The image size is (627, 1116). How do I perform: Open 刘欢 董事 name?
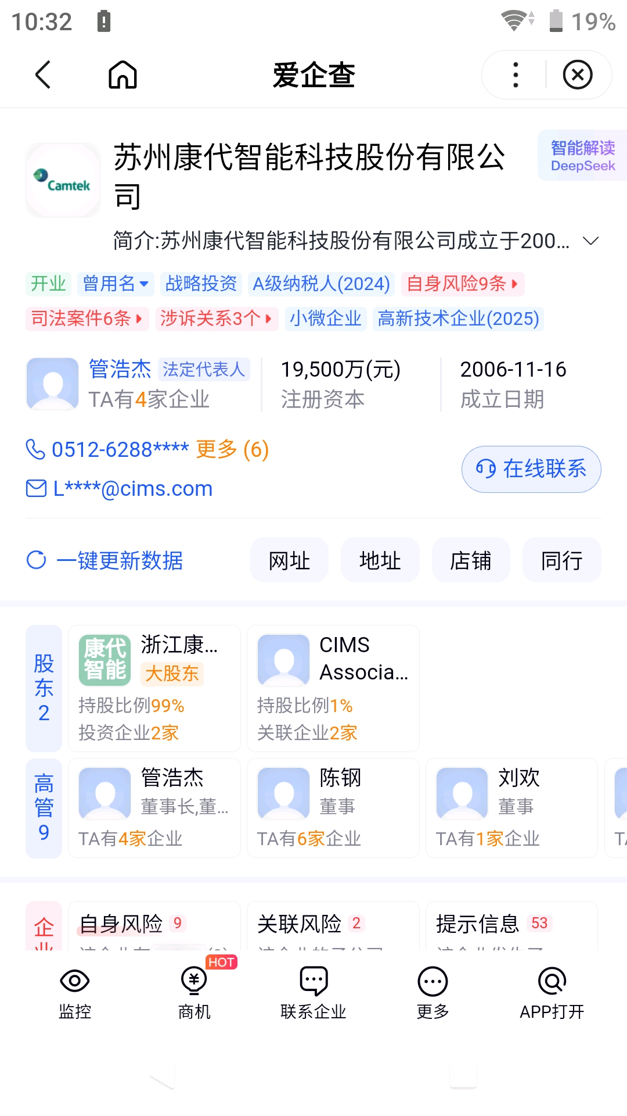(520, 778)
